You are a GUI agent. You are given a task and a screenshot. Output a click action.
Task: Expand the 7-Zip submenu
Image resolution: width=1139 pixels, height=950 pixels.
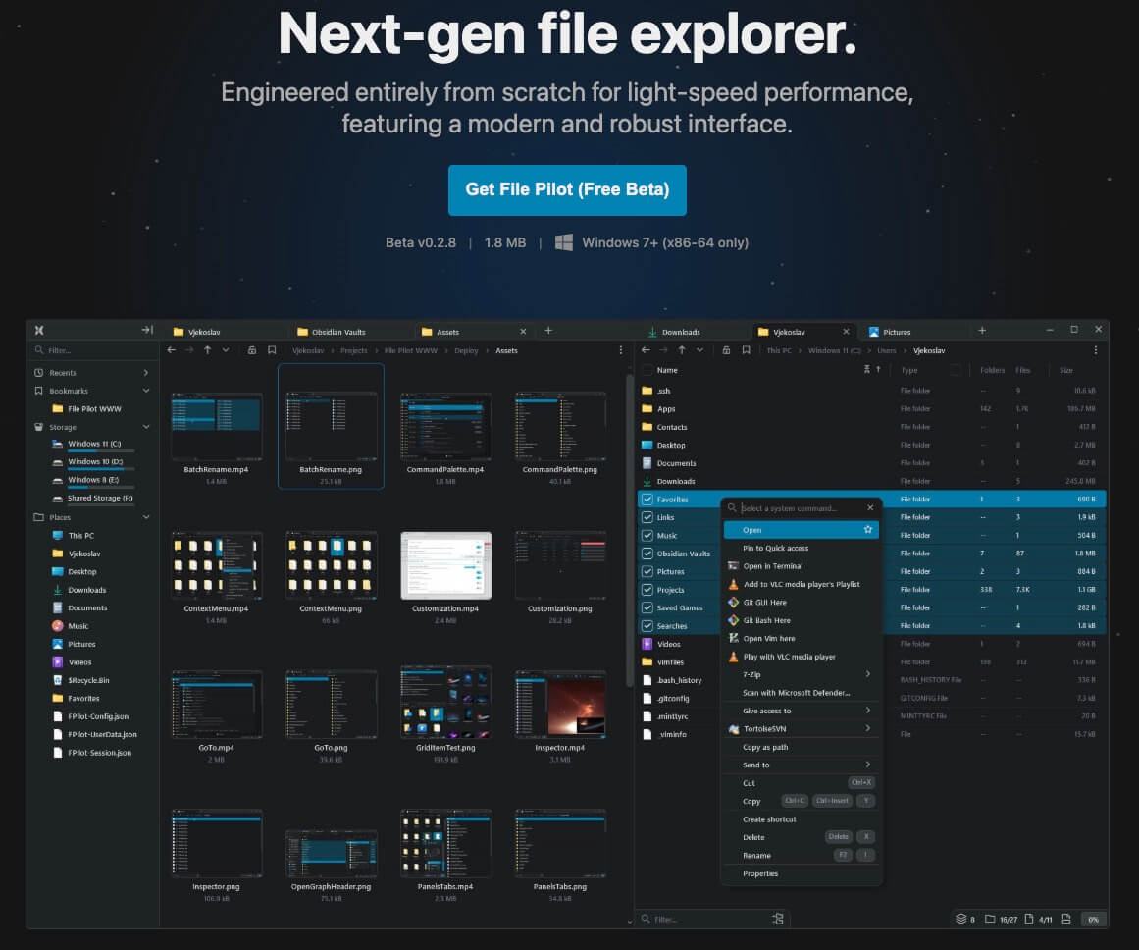pos(867,674)
